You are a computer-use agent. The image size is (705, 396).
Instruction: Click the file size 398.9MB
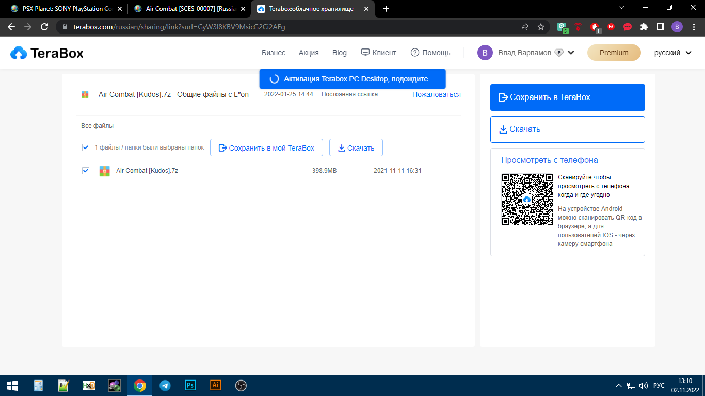(x=324, y=171)
